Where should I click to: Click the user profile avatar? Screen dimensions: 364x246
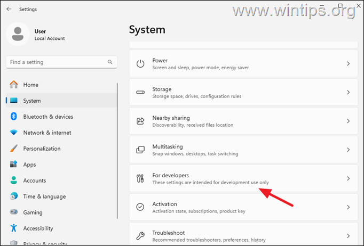coord(18,34)
